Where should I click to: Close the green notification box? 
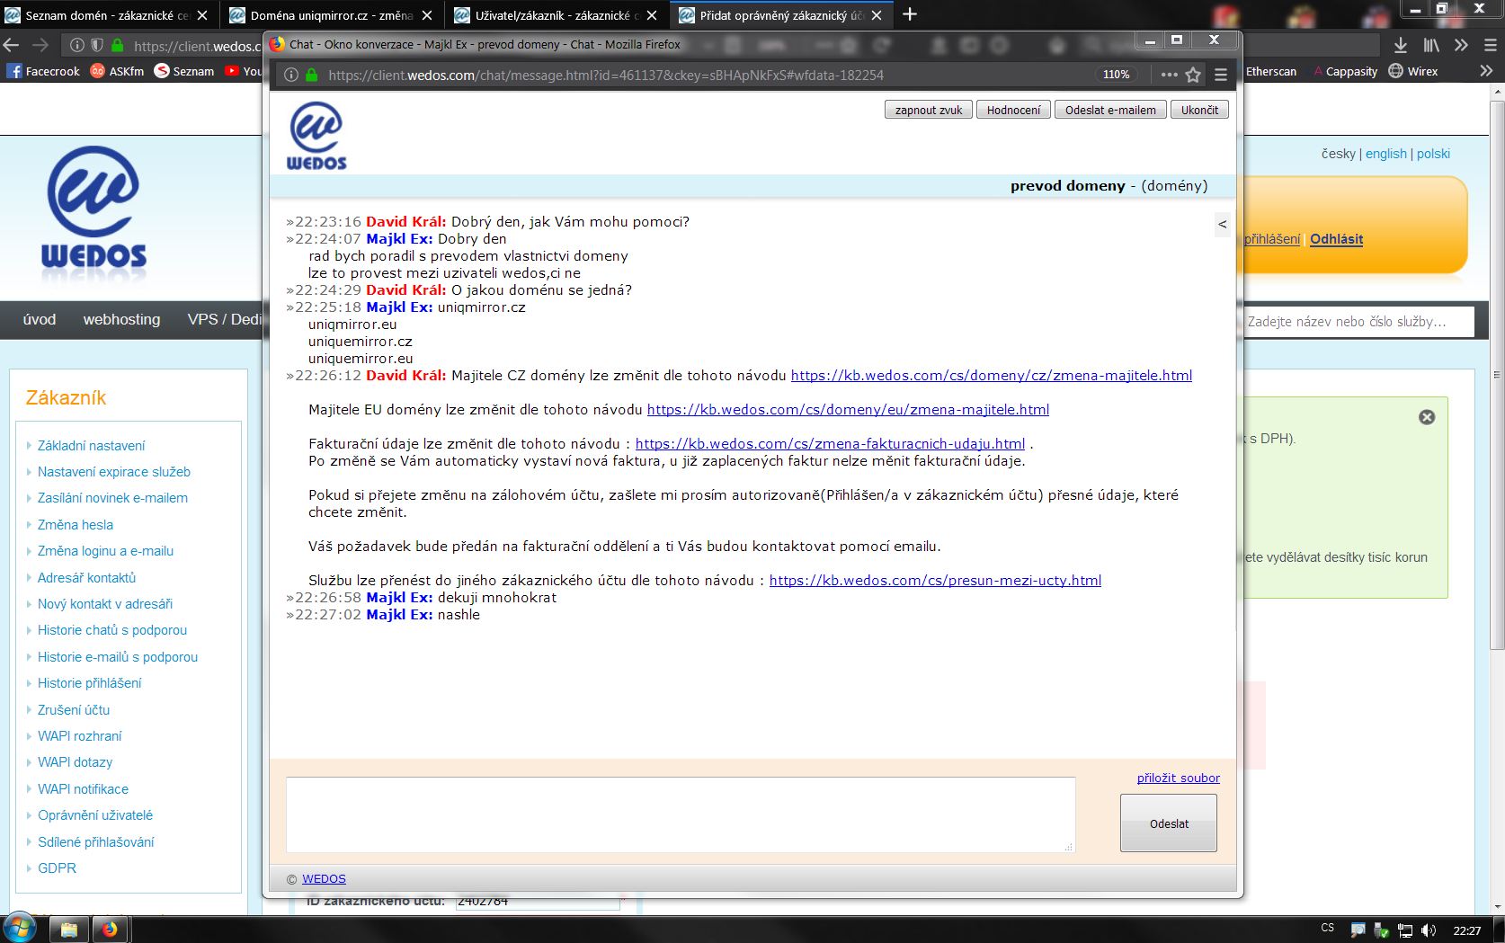(x=1427, y=417)
